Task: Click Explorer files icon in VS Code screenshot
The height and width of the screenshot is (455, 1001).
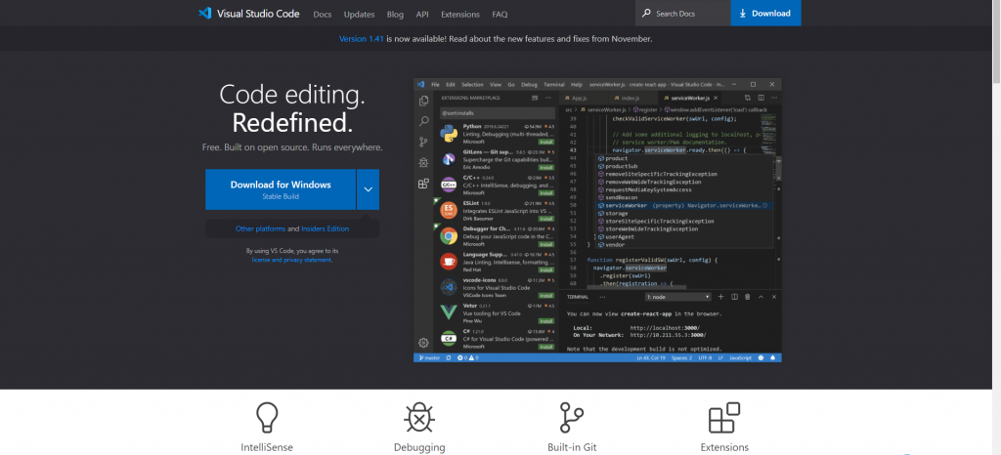Action: (x=423, y=101)
